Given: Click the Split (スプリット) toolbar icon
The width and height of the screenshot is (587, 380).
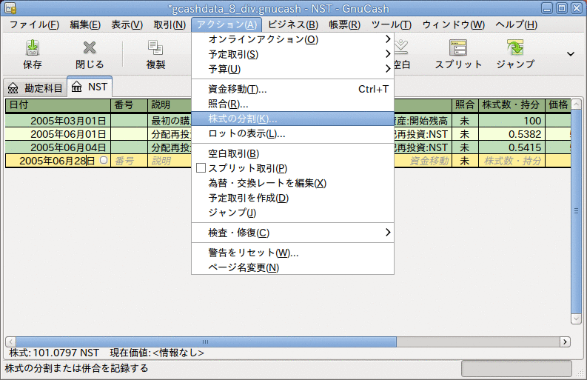Looking at the screenshot, I should [x=458, y=48].
